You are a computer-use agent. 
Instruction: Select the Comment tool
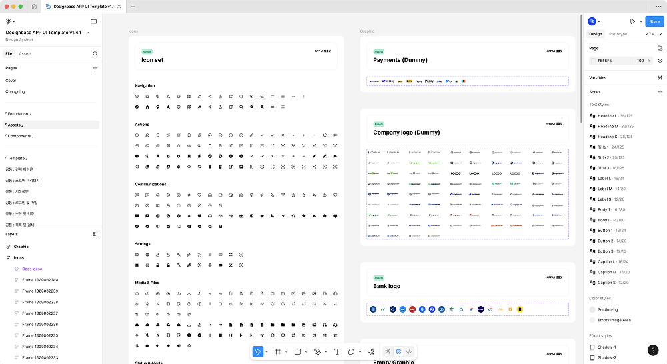click(x=351, y=351)
